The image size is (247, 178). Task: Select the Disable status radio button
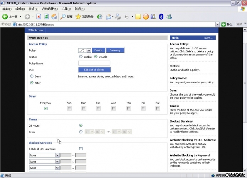coord(96,57)
